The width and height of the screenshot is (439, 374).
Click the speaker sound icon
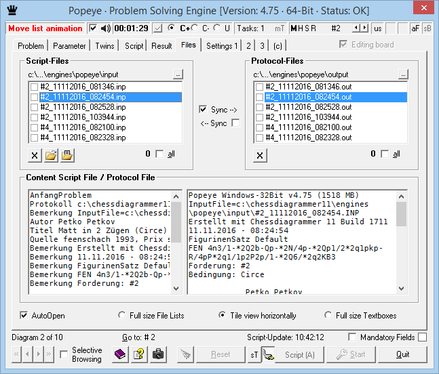[x=106, y=28]
